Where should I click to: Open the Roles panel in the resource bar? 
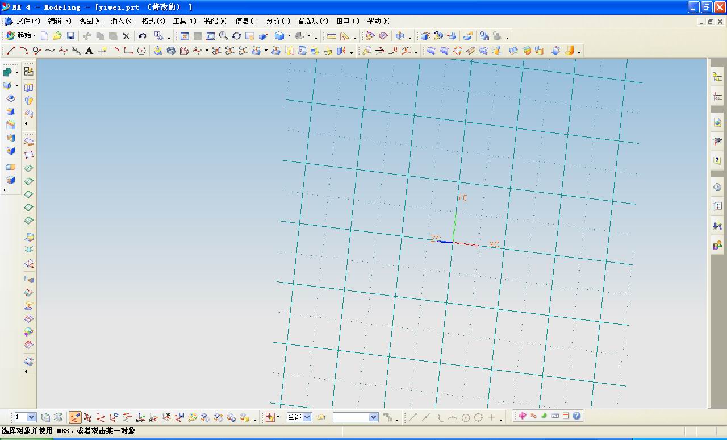click(717, 245)
